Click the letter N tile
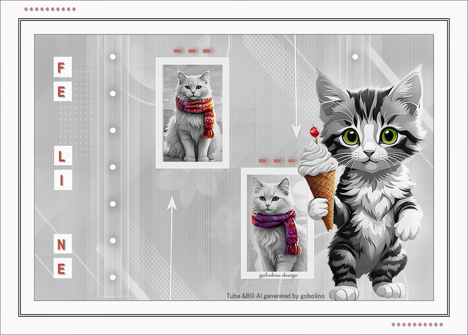This screenshot has width=468, height=335. (x=62, y=244)
